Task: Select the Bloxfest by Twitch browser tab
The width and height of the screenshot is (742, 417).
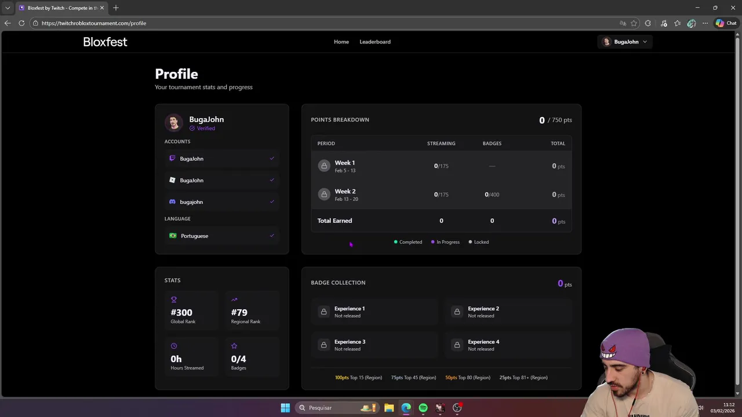Action: tap(60, 8)
